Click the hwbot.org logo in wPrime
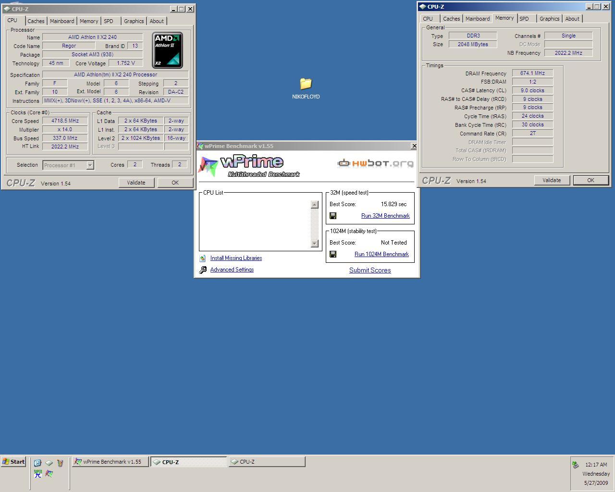This screenshot has width=615, height=492. point(375,163)
